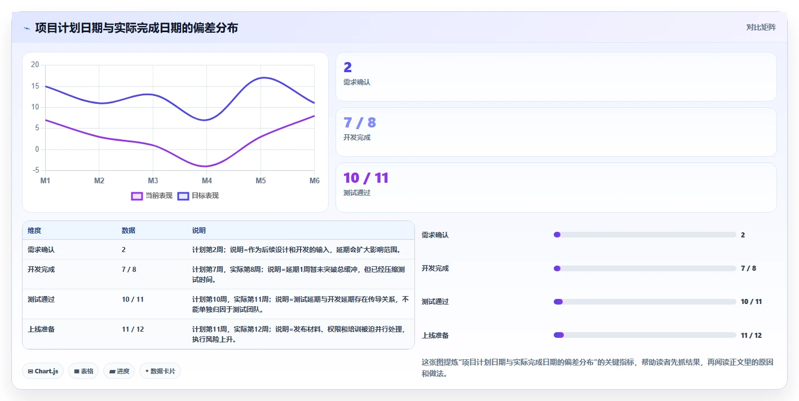This screenshot has width=799, height=401.
Task: Click the summary paragraph starting 这张图提炼
Action: point(597,368)
